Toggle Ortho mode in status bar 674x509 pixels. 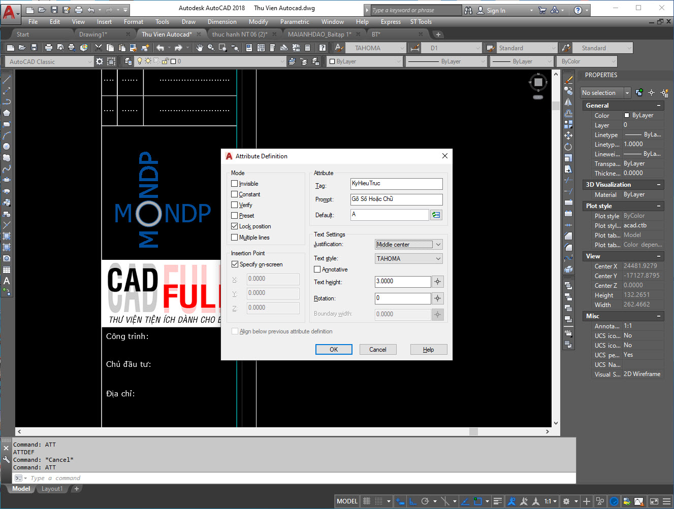tap(413, 501)
